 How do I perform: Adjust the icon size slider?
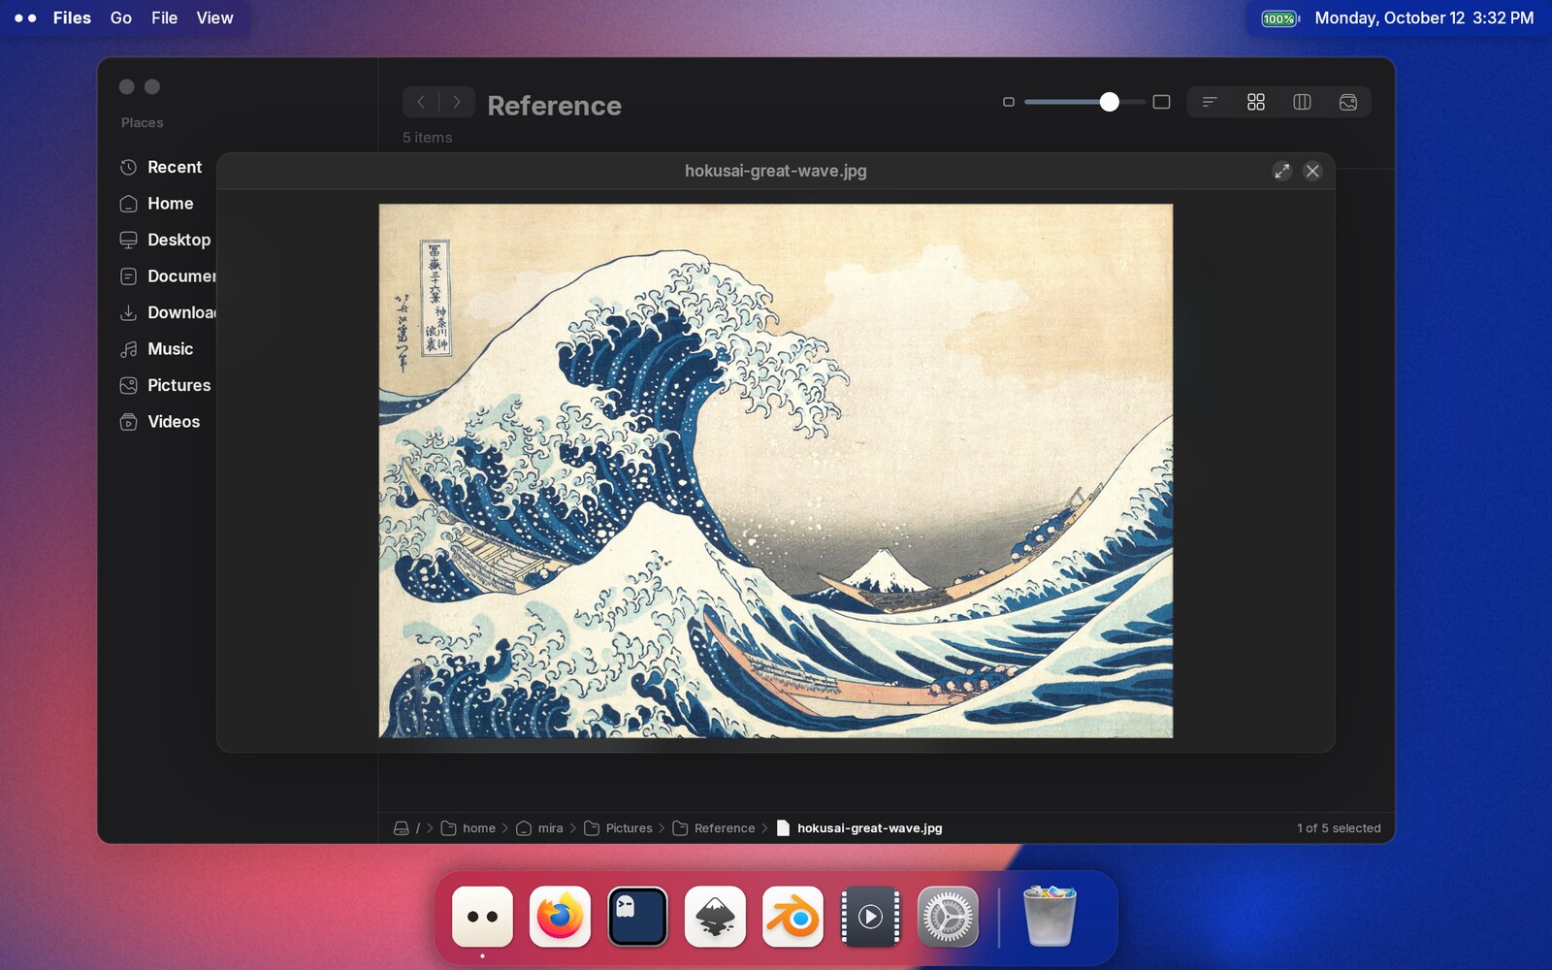point(1084,102)
